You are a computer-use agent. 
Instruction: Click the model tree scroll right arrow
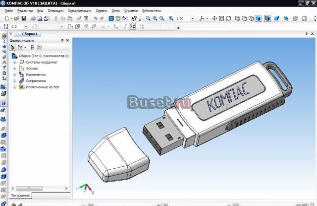[66, 188]
